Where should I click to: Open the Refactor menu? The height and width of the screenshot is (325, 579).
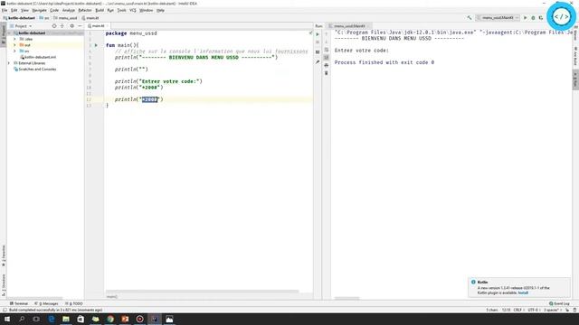[x=85, y=10]
